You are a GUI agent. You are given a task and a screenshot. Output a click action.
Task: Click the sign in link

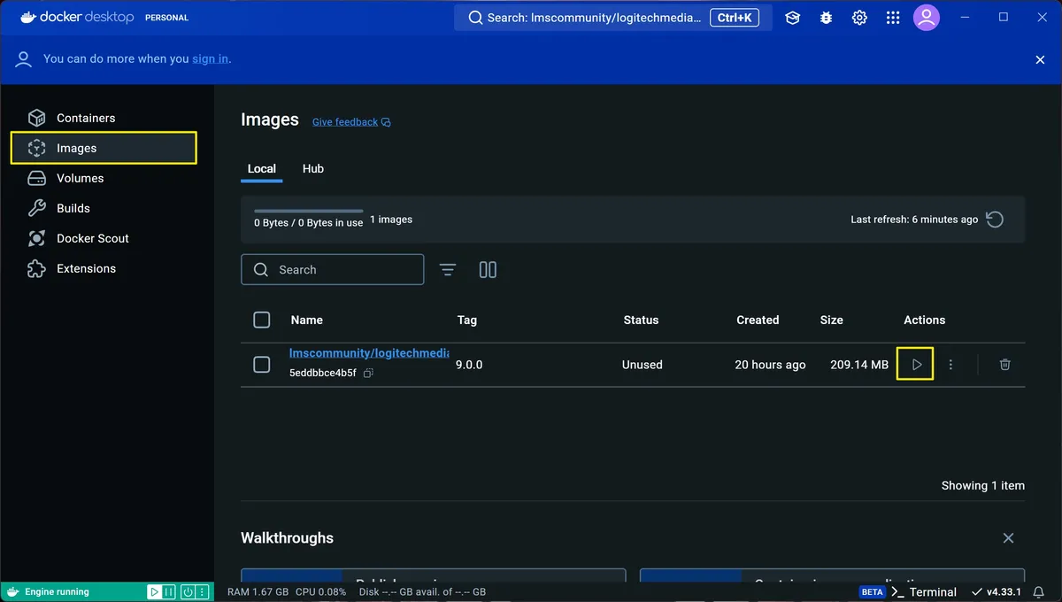[211, 58]
